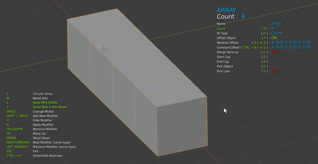Click the 'Merge Vertices' label
Image resolution: width=318 pixels, height=164 pixels.
[228, 52]
